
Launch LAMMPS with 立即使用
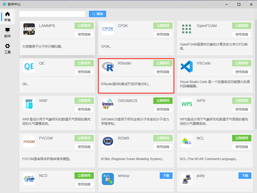point(84,26)
